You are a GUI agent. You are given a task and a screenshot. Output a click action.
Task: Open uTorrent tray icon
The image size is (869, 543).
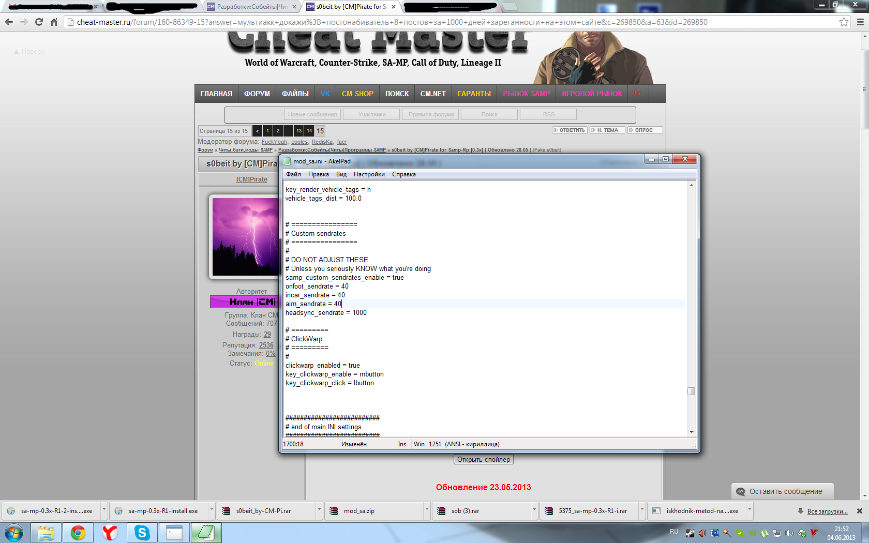coord(765,533)
